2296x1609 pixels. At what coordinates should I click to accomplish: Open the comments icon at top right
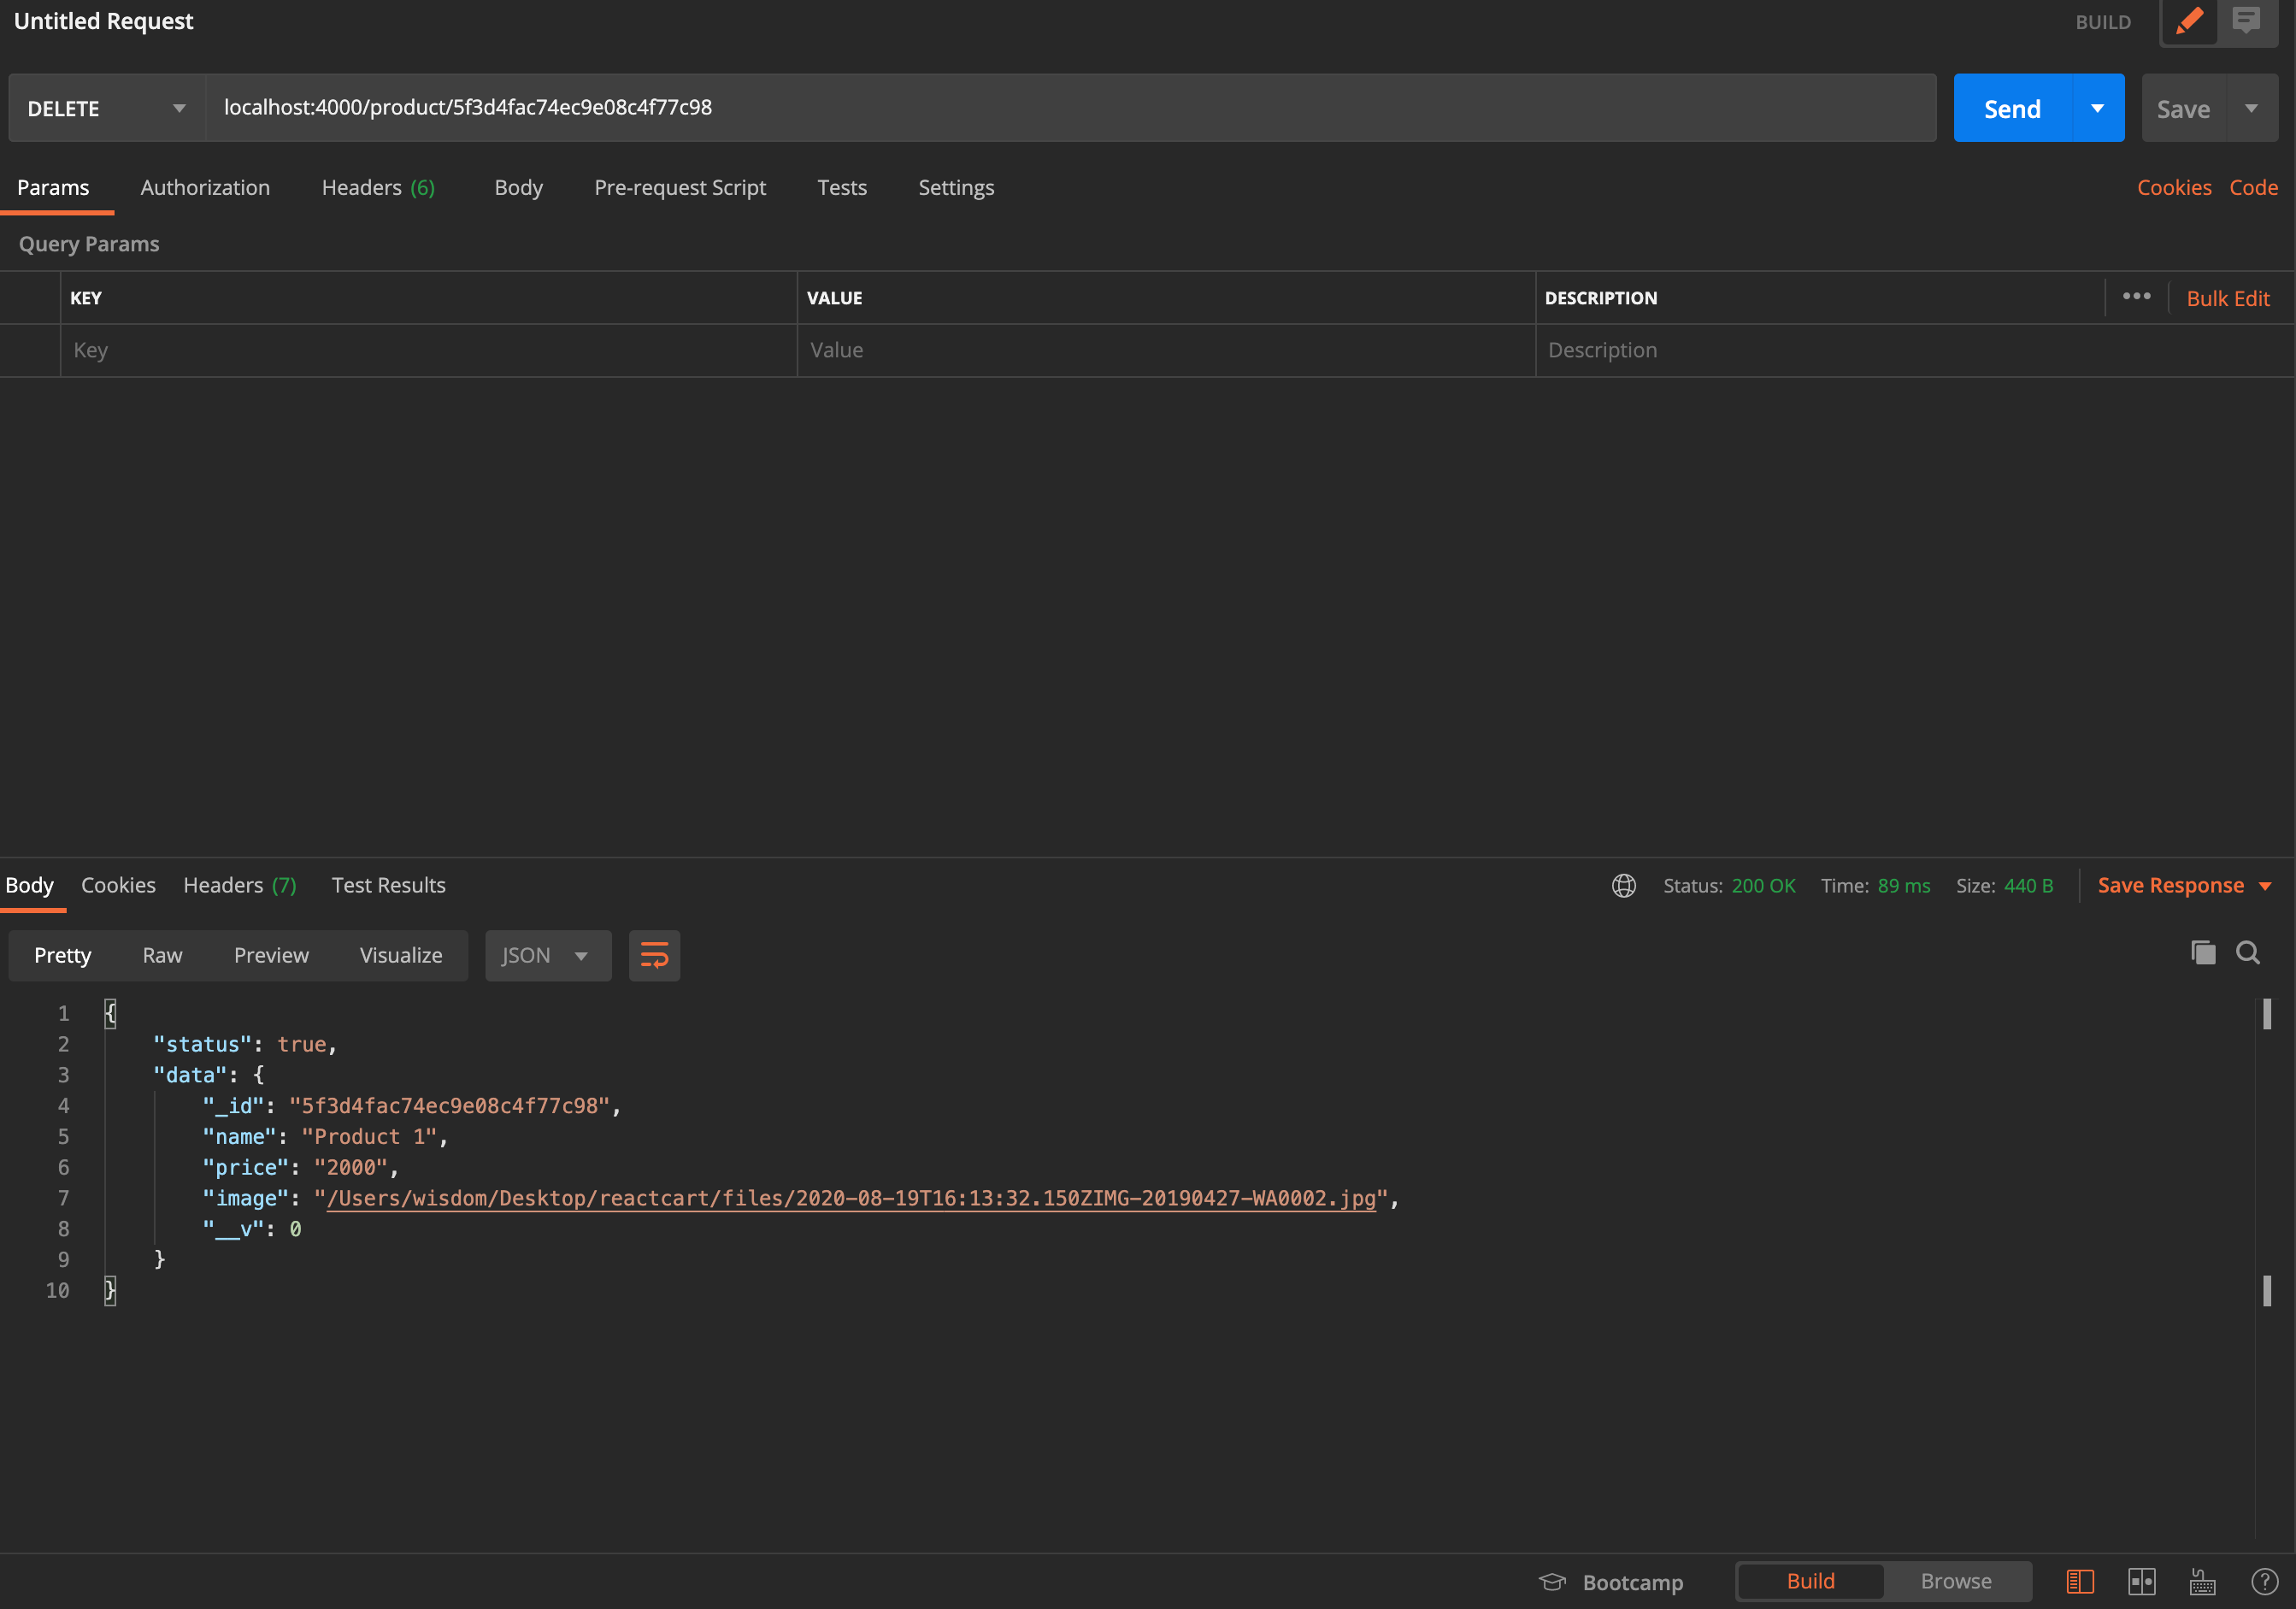pyautogui.click(x=2246, y=21)
